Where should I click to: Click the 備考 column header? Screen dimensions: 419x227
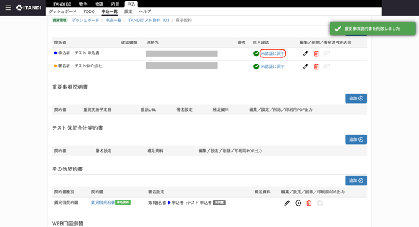241,42
